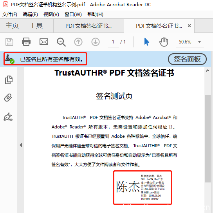Switch to the 主页 tab
The image size is (213, 213).
coord(12,26)
